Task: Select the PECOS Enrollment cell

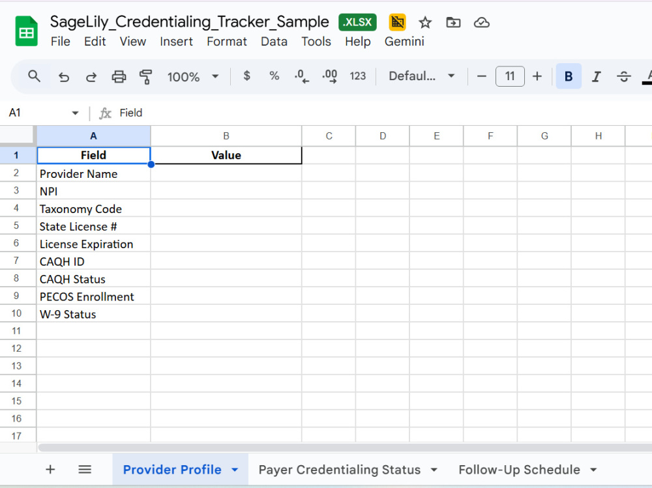Action: (93, 296)
